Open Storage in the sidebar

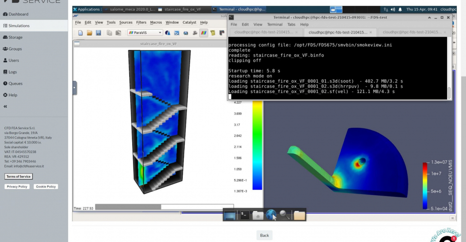click(x=13, y=37)
